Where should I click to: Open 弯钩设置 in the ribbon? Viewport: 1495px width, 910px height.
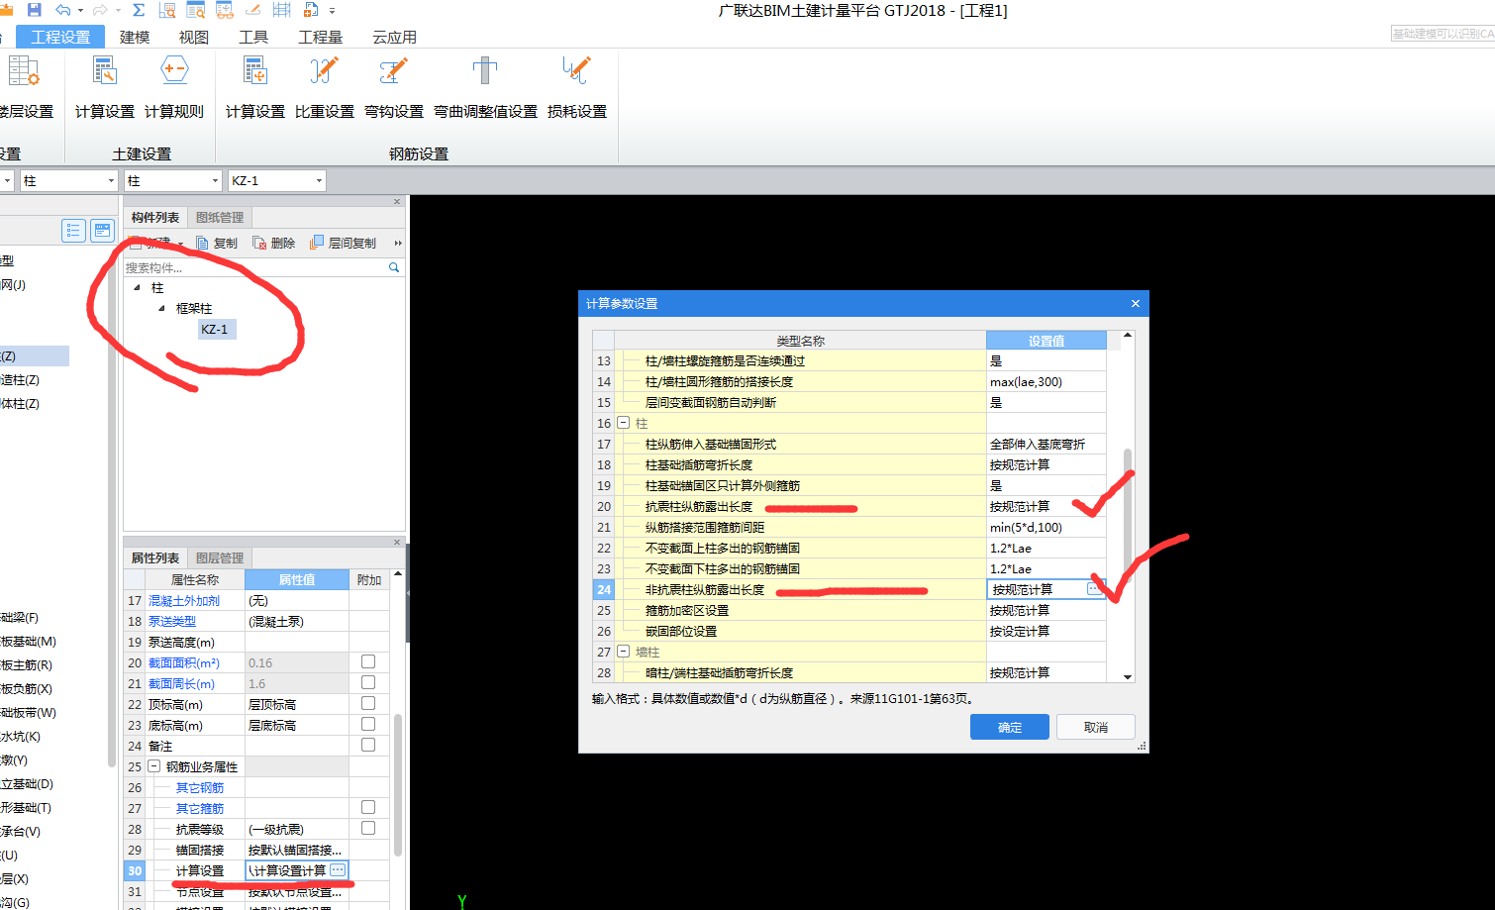click(394, 87)
